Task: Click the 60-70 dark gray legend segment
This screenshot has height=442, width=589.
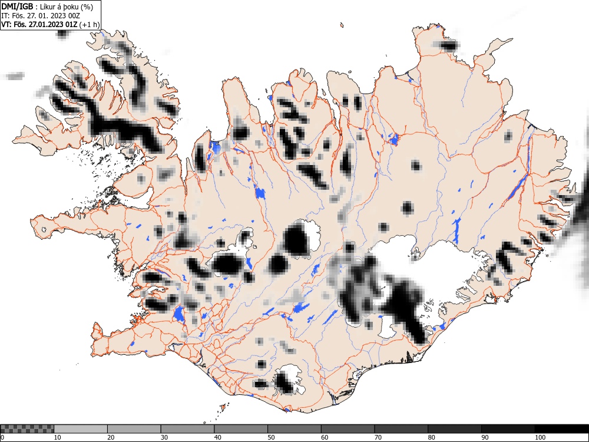Action: (348, 429)
